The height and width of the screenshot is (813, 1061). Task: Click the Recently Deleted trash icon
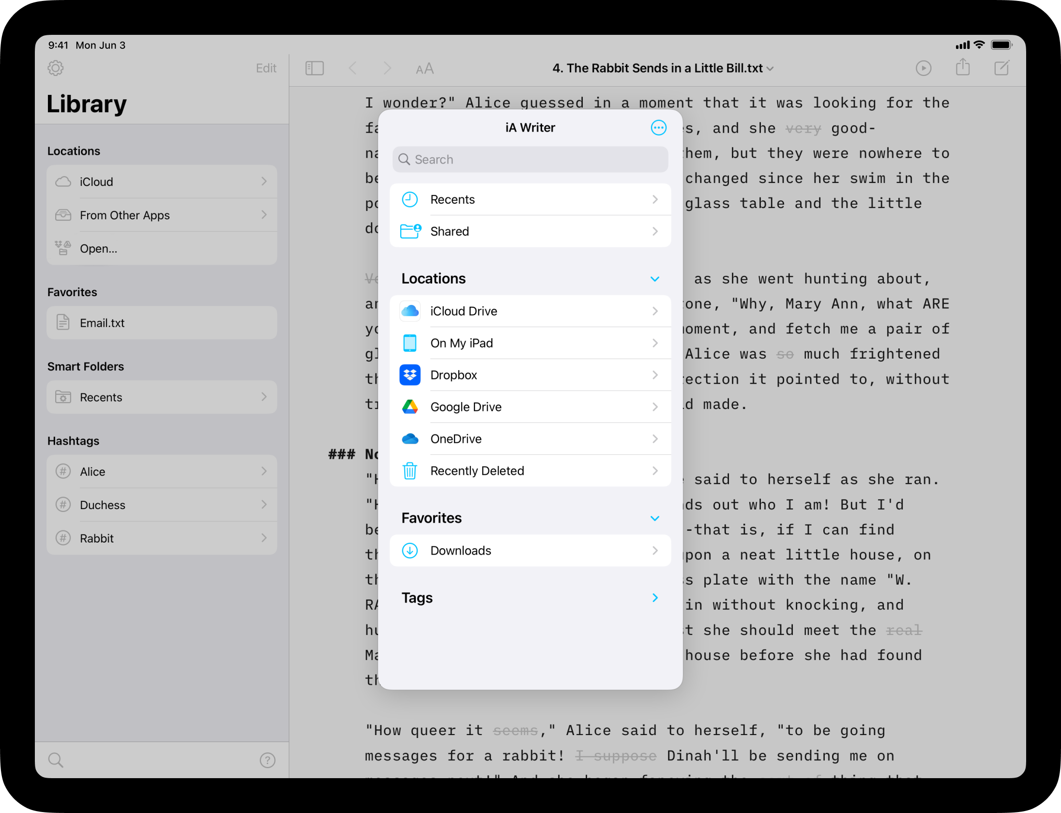pos(410,470)
